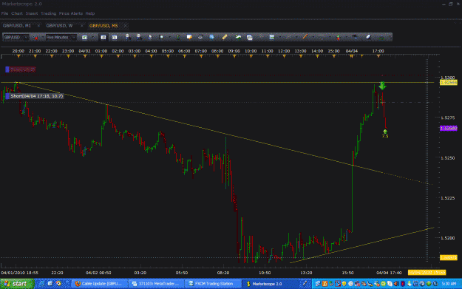Open the Chart menu
The image size is (462, 289).
[17, 13]
